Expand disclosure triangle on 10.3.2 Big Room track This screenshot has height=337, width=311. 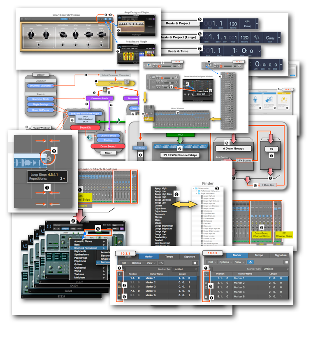tap(207, 65)
